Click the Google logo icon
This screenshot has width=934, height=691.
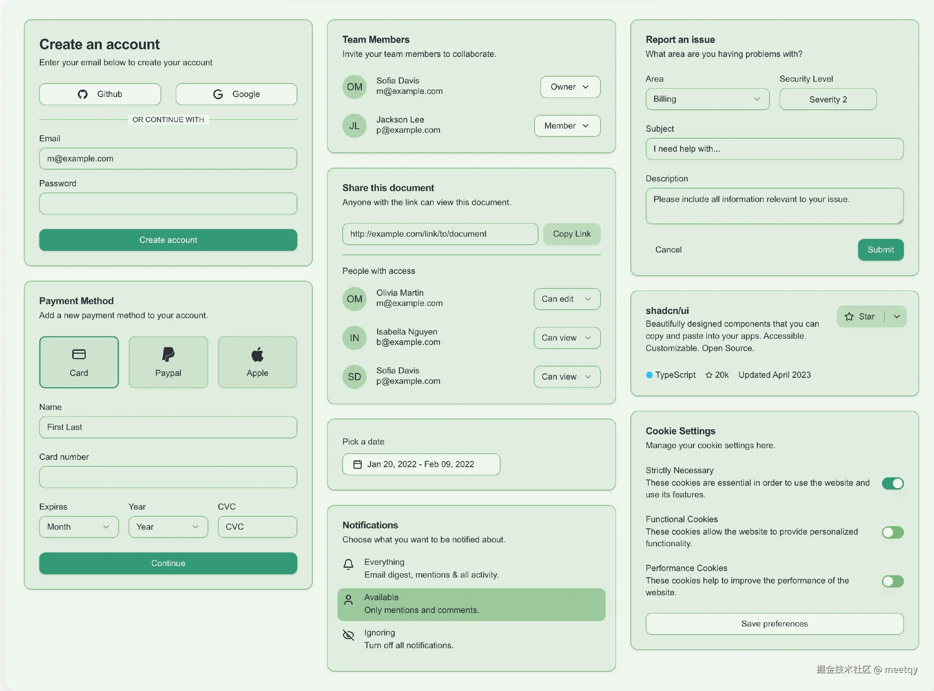[218, 94]
